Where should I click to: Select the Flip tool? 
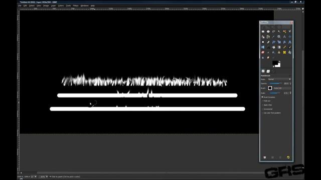click(x=263, y=47)
